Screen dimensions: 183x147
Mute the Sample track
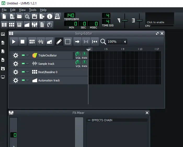click(x=23, y=64)
